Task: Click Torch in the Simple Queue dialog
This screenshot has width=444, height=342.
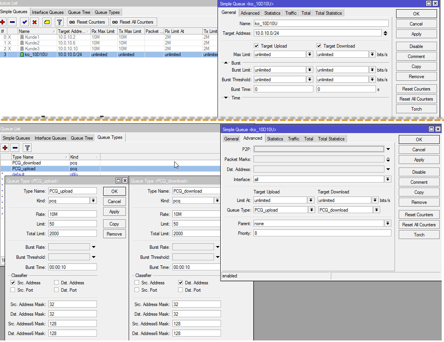Action: click(x=416, y=109)
